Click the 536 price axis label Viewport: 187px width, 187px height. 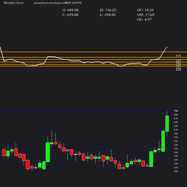[176, 145]
